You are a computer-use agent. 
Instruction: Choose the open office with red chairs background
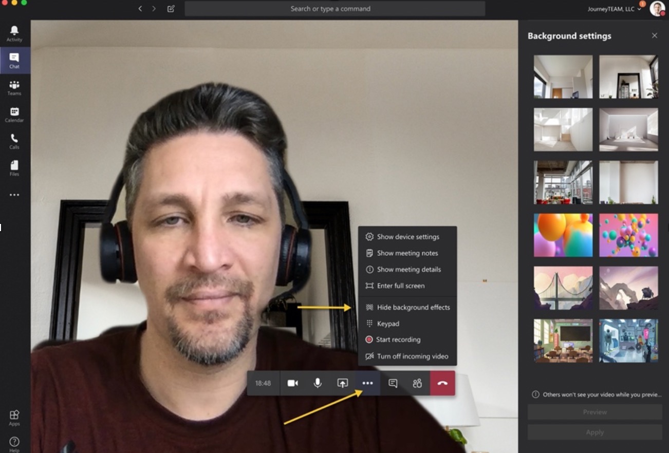(563, 182)
